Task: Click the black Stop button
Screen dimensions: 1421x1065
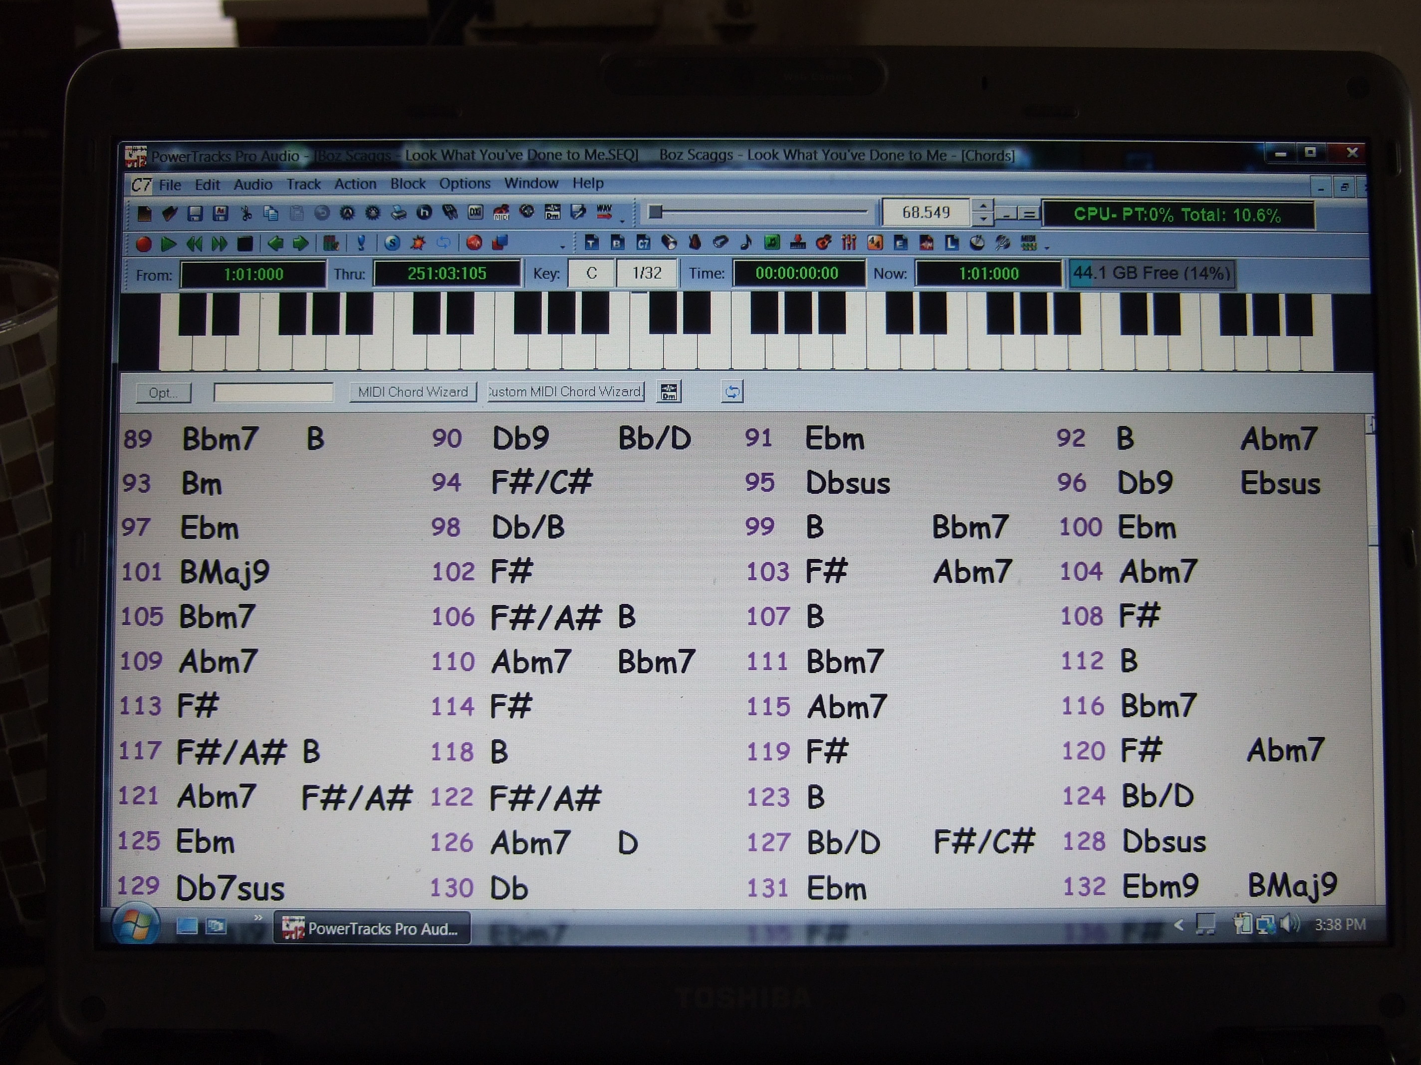Action: pyautogui.click(x=245, y=244)
